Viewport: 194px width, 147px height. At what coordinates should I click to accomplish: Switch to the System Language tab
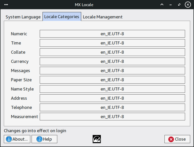(x=23, y=17)
